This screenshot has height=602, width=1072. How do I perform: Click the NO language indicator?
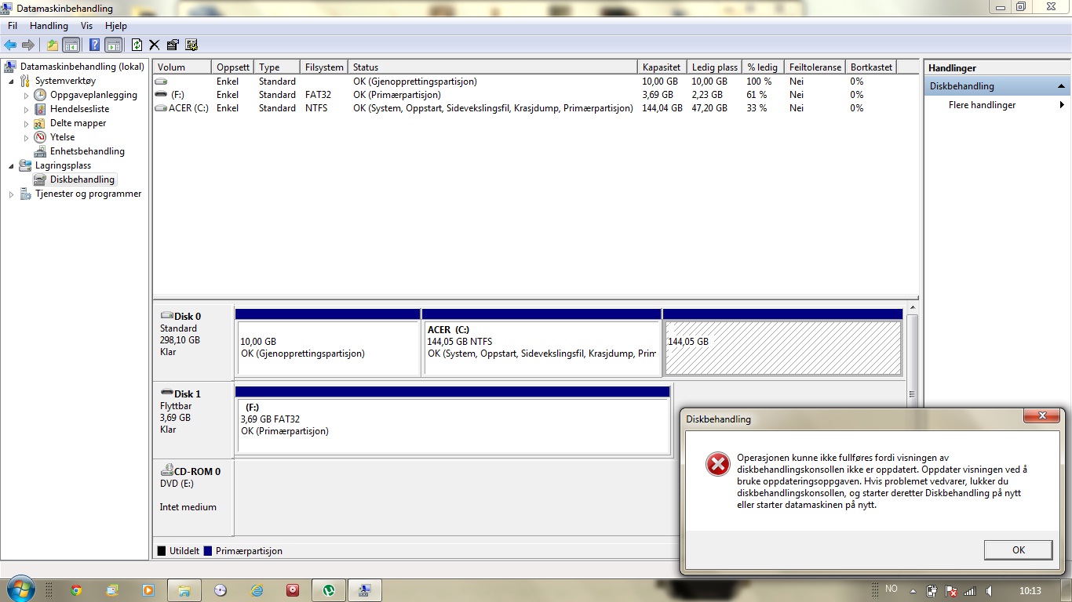coord(892,589)
